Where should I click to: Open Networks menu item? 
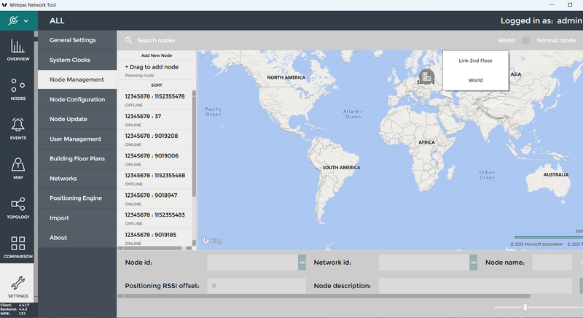tap(77, 179)
